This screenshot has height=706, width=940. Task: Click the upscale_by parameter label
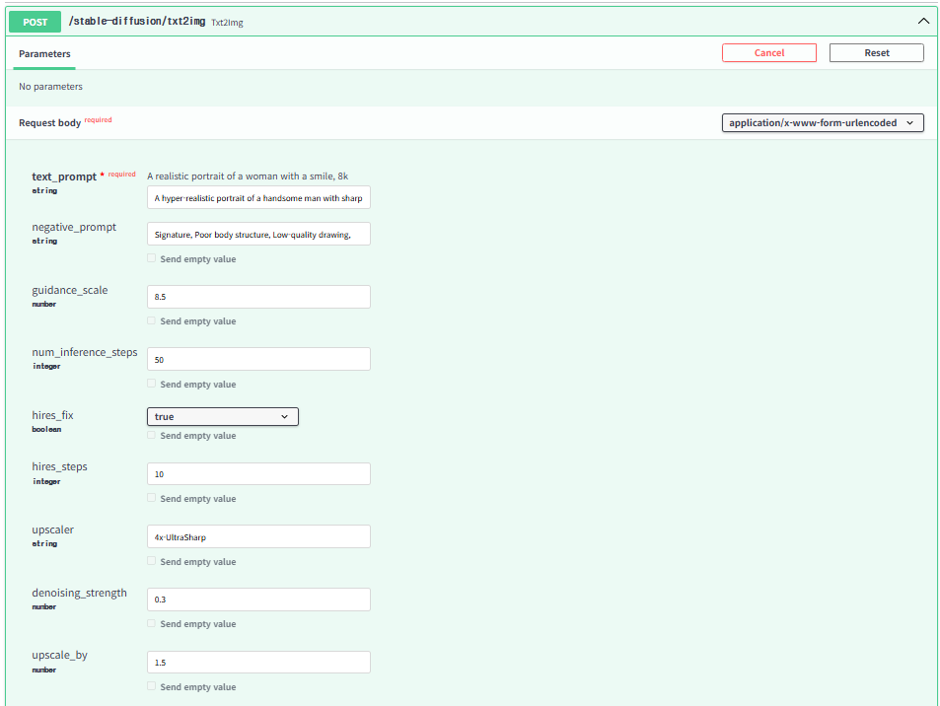point(59,655)
